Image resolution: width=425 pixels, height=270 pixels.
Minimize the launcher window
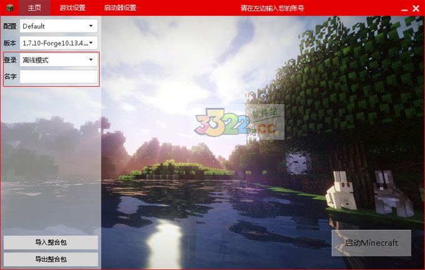click(x=404, y=9)
